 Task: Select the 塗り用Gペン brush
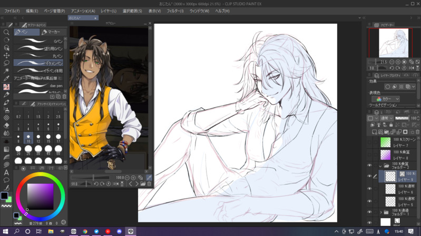click(38, 48)
